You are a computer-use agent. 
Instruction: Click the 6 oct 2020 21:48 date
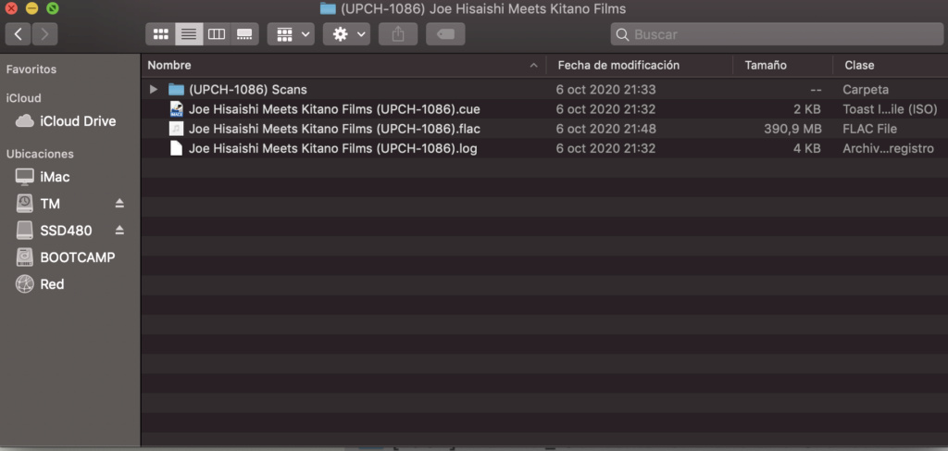(x=605, y=129)
